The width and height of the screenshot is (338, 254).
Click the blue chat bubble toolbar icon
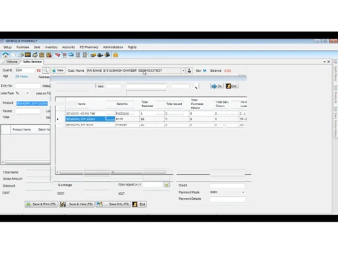click(71, 55)
